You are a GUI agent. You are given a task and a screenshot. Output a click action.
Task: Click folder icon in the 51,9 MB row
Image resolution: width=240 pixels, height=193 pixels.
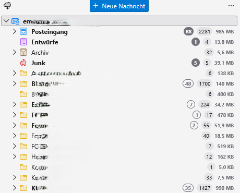(23, 126)
